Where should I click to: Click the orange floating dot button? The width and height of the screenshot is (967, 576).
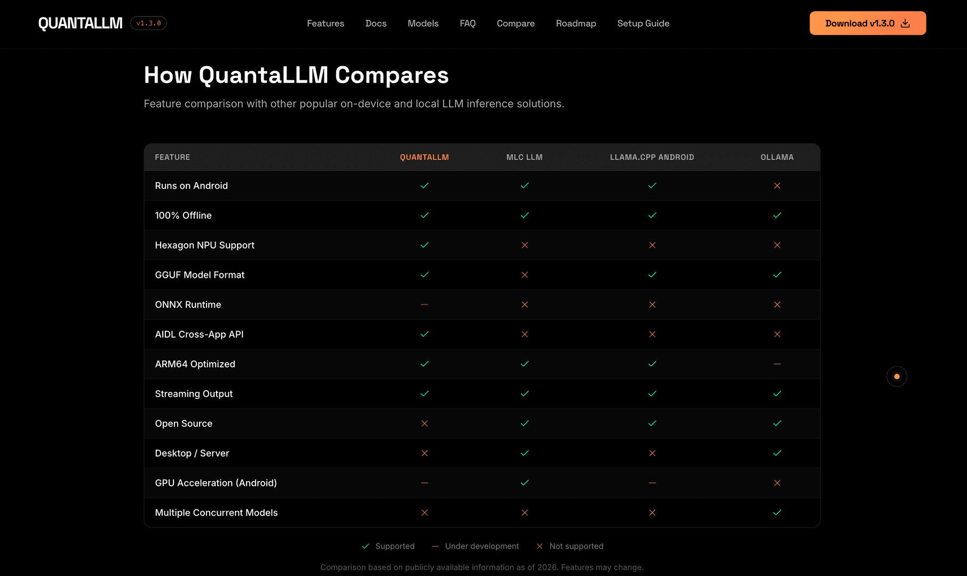(x=897, y=377)
